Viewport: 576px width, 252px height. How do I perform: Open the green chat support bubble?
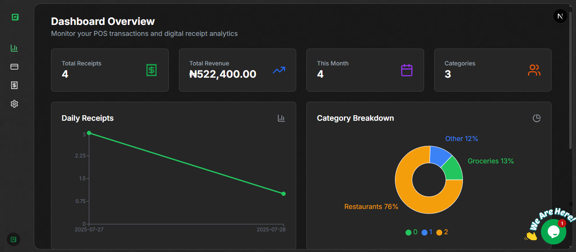click(x=553, y=231)
